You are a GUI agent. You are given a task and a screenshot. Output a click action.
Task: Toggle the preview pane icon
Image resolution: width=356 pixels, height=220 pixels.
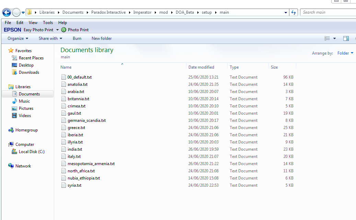coord(346,38)
